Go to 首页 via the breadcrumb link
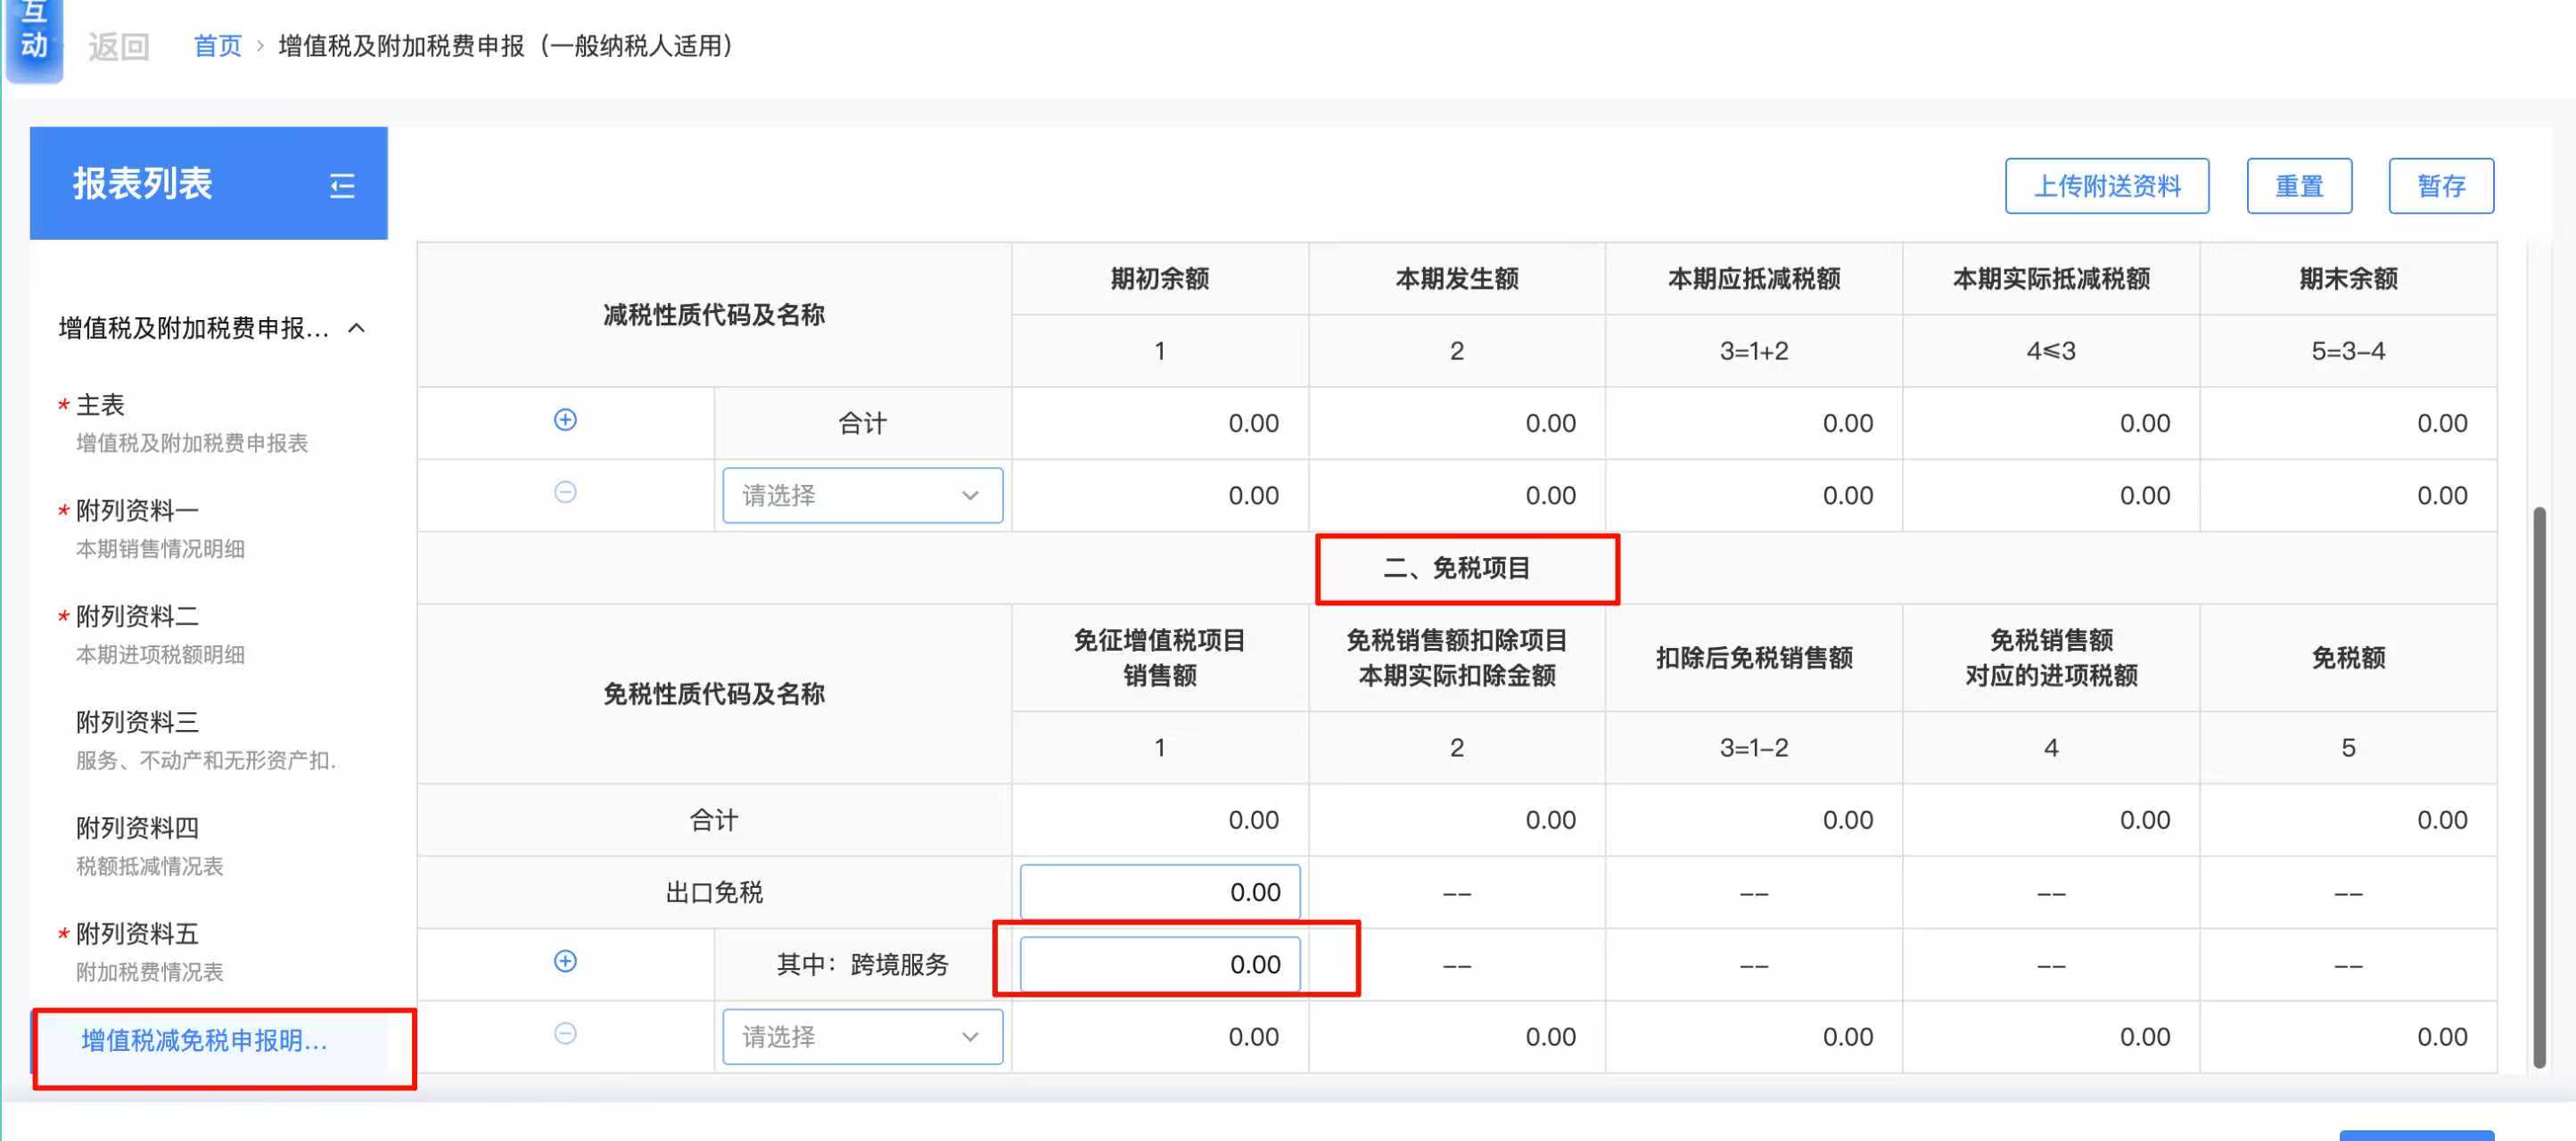Viewport: 2576px width, 1141px height. 217,46
